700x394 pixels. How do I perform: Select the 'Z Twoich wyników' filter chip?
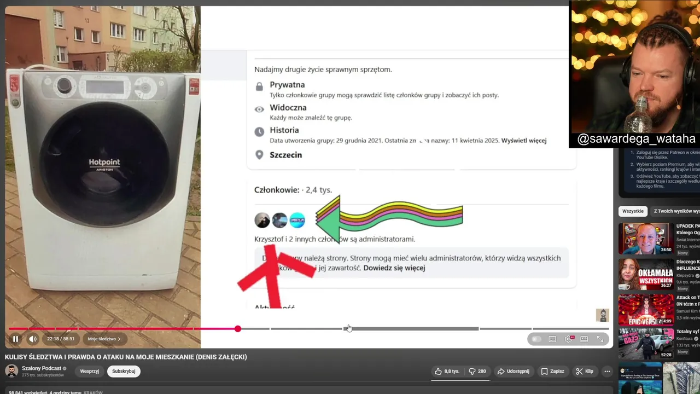tap(676, 211)
